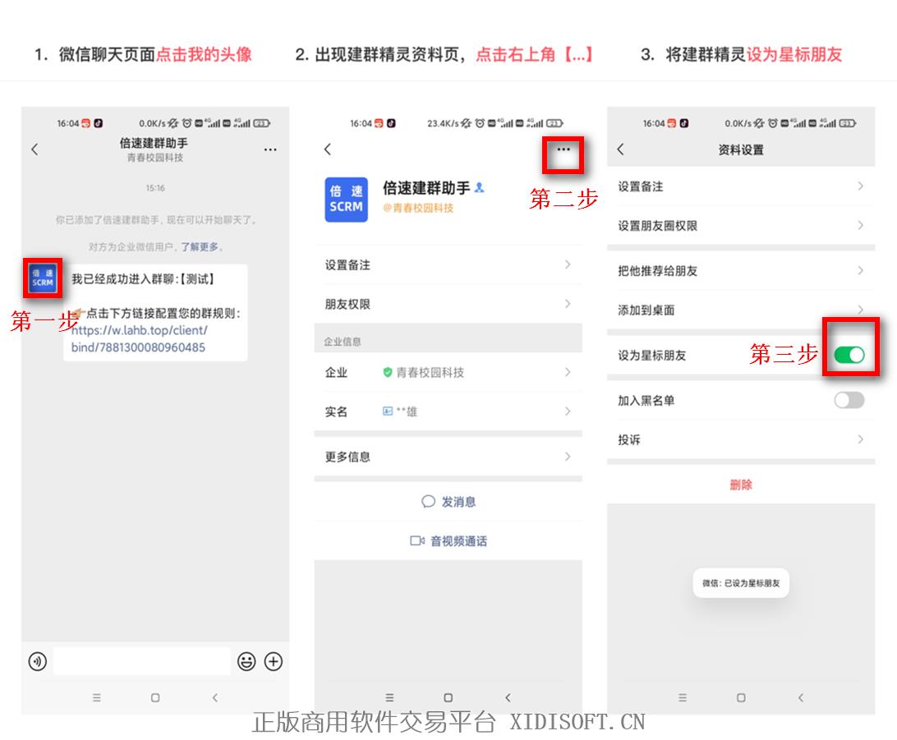Open 朋友权限 row
Image resolution: width=897 pixels, height=740 pixels.
[448, 304]
